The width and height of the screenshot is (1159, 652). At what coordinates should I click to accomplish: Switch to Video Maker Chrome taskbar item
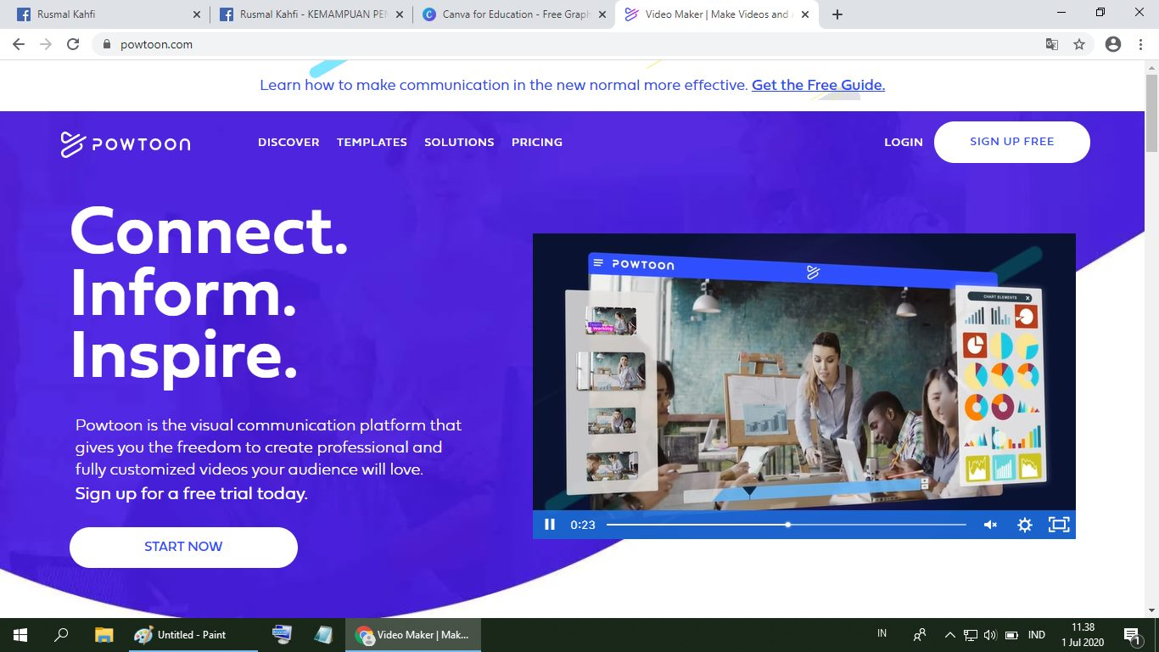coord(412,634)
